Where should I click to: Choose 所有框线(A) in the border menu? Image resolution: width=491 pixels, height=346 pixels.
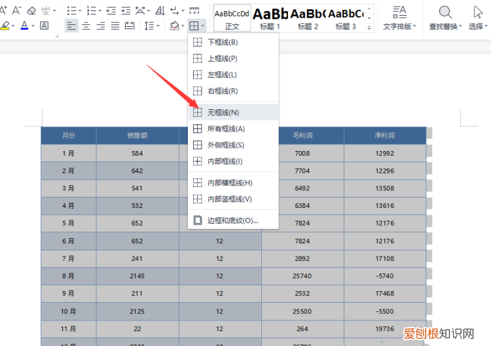tap(226, 129)
